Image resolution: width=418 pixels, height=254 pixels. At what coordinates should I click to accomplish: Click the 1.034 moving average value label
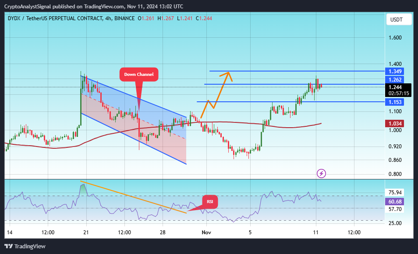click(394, 124)
